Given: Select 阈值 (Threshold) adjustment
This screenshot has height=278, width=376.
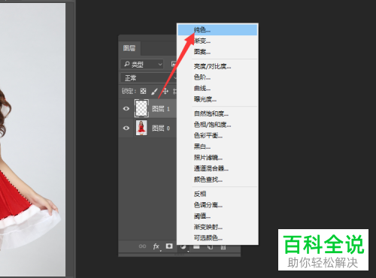Looking at the screenshot, I should click(217, 216).
